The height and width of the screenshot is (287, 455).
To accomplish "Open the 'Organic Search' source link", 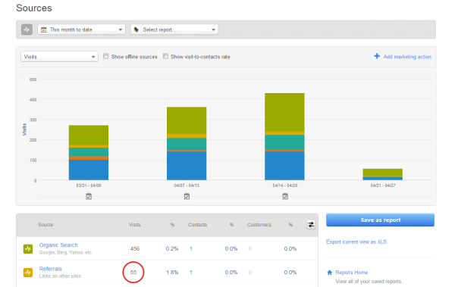I will pyautogui.click(x=58, y=245).
